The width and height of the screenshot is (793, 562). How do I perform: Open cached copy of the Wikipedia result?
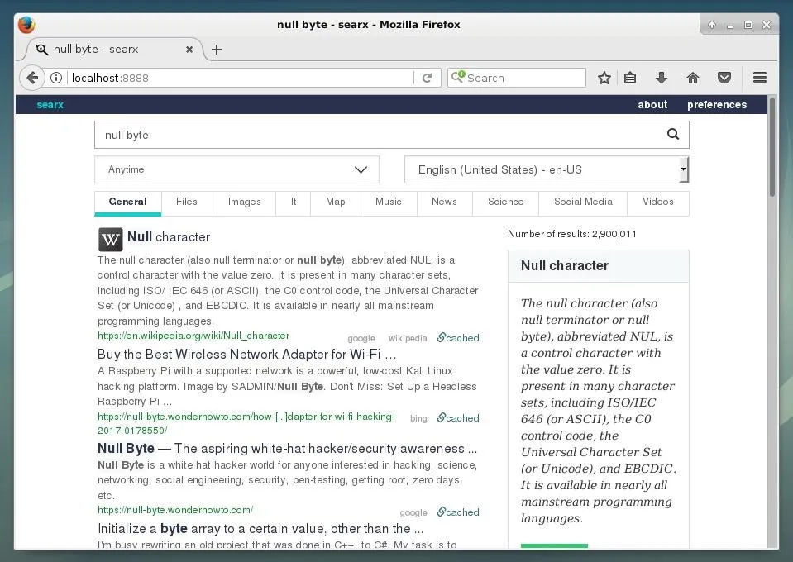458,337
